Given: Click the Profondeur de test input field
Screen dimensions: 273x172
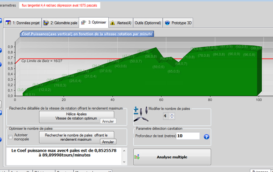Looking at the screenshot, I should click(188, 136).
